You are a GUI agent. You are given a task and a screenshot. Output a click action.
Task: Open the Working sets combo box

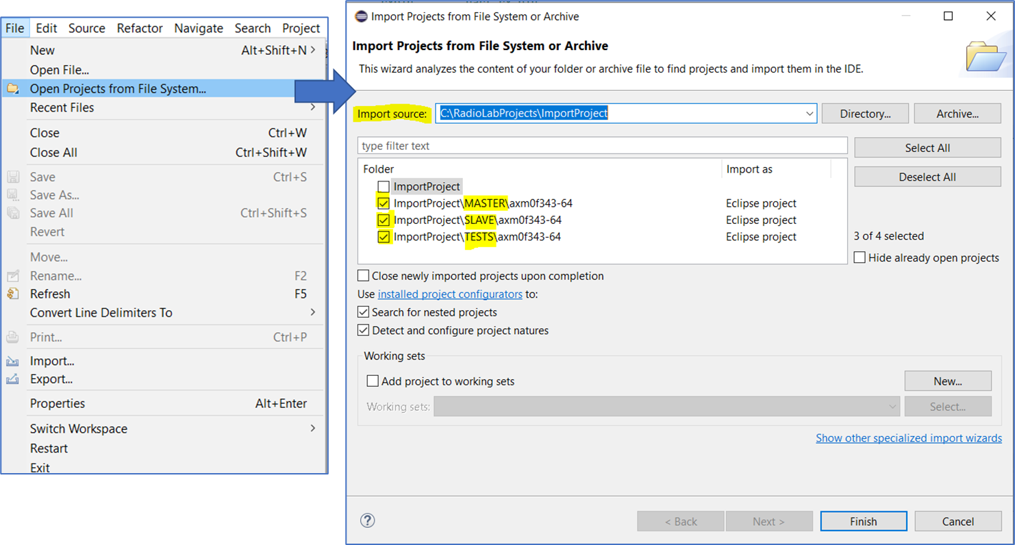pyautogui.click(x=666, y=407)
